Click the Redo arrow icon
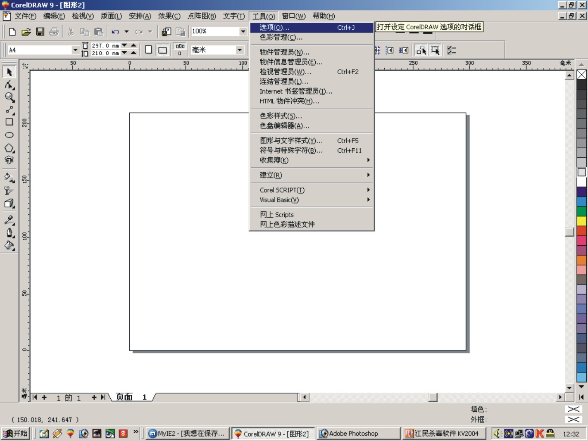This screenshot has height=441, width=588. point(139,31)
